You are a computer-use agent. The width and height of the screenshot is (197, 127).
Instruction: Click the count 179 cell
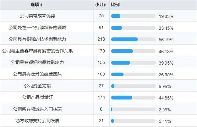click(x=101, y=51)
